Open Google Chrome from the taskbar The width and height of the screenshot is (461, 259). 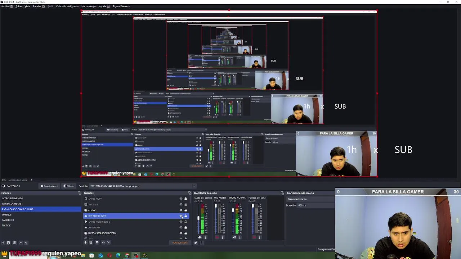[x=127, y=255]
